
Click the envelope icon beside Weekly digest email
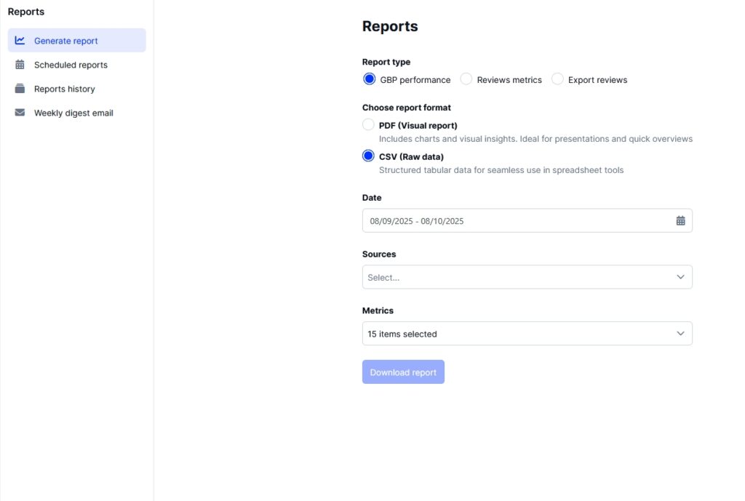click(x=20, y=113)
